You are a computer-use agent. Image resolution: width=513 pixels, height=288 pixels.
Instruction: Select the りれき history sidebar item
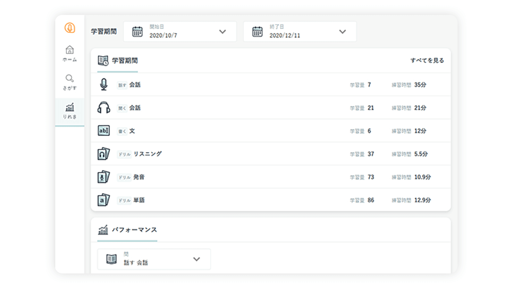tap(69, 111)
